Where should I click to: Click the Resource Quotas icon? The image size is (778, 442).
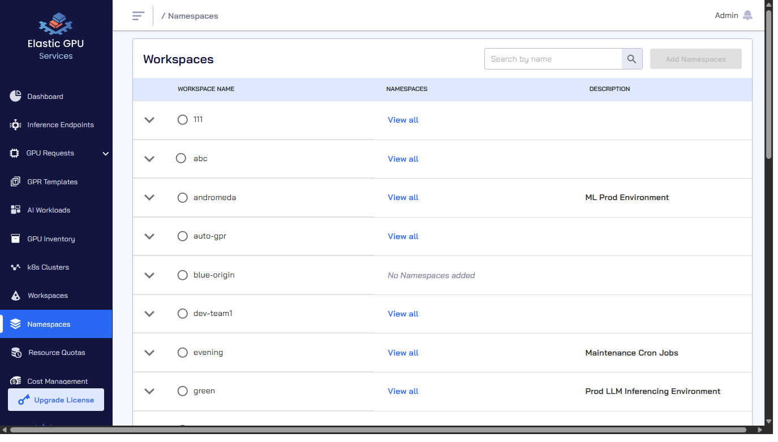16,353
